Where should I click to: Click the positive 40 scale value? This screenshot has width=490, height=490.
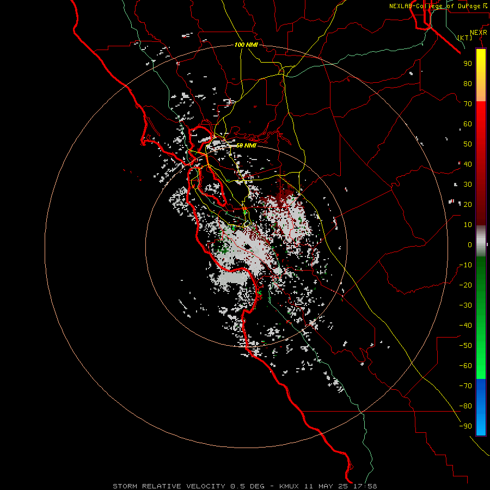pos(468,164)
